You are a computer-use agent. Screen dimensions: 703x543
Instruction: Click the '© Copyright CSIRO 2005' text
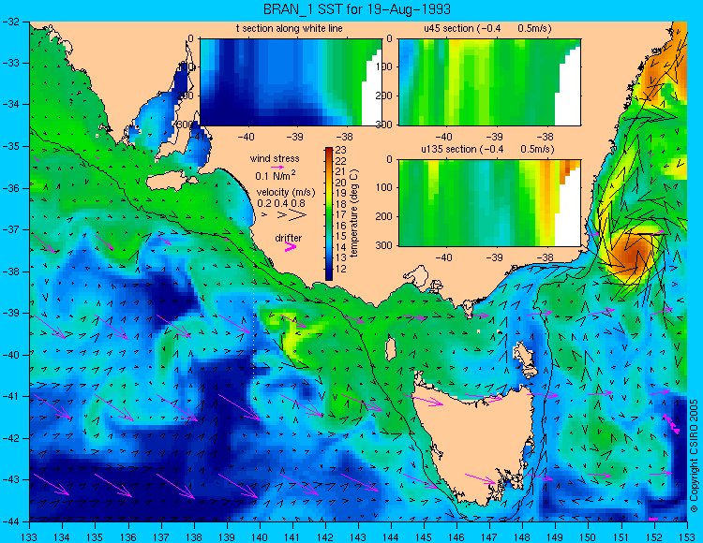coord(695,457)
